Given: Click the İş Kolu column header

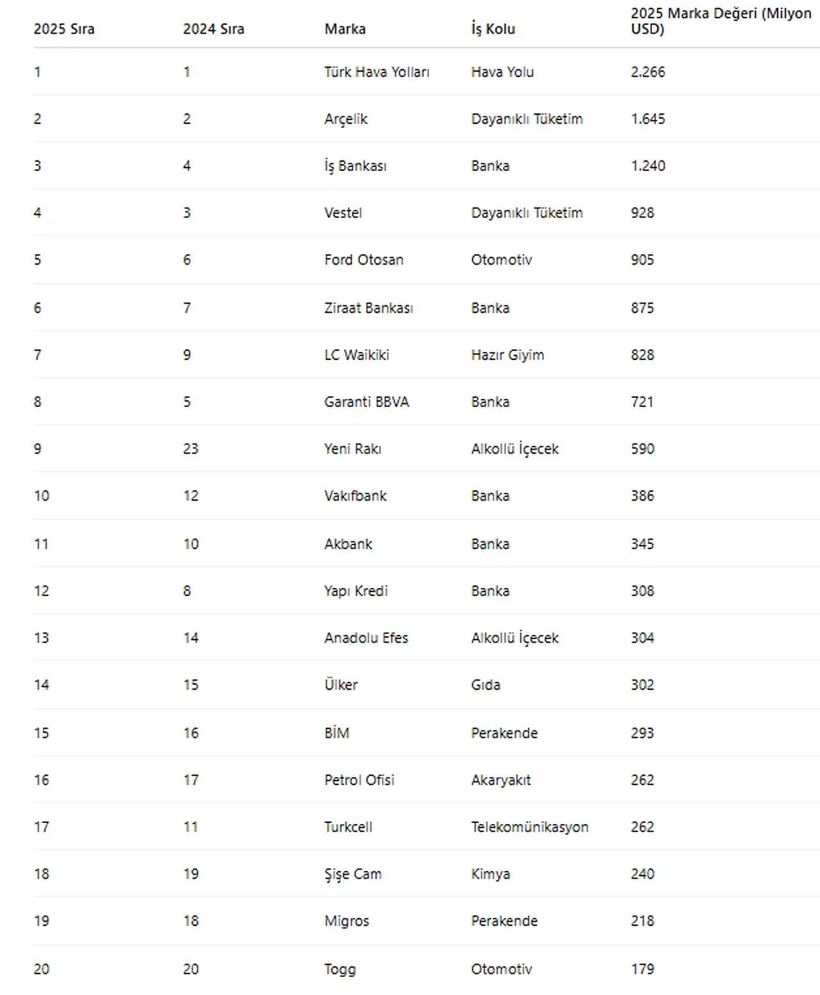Looking at the screenshot, I should 493,29.
